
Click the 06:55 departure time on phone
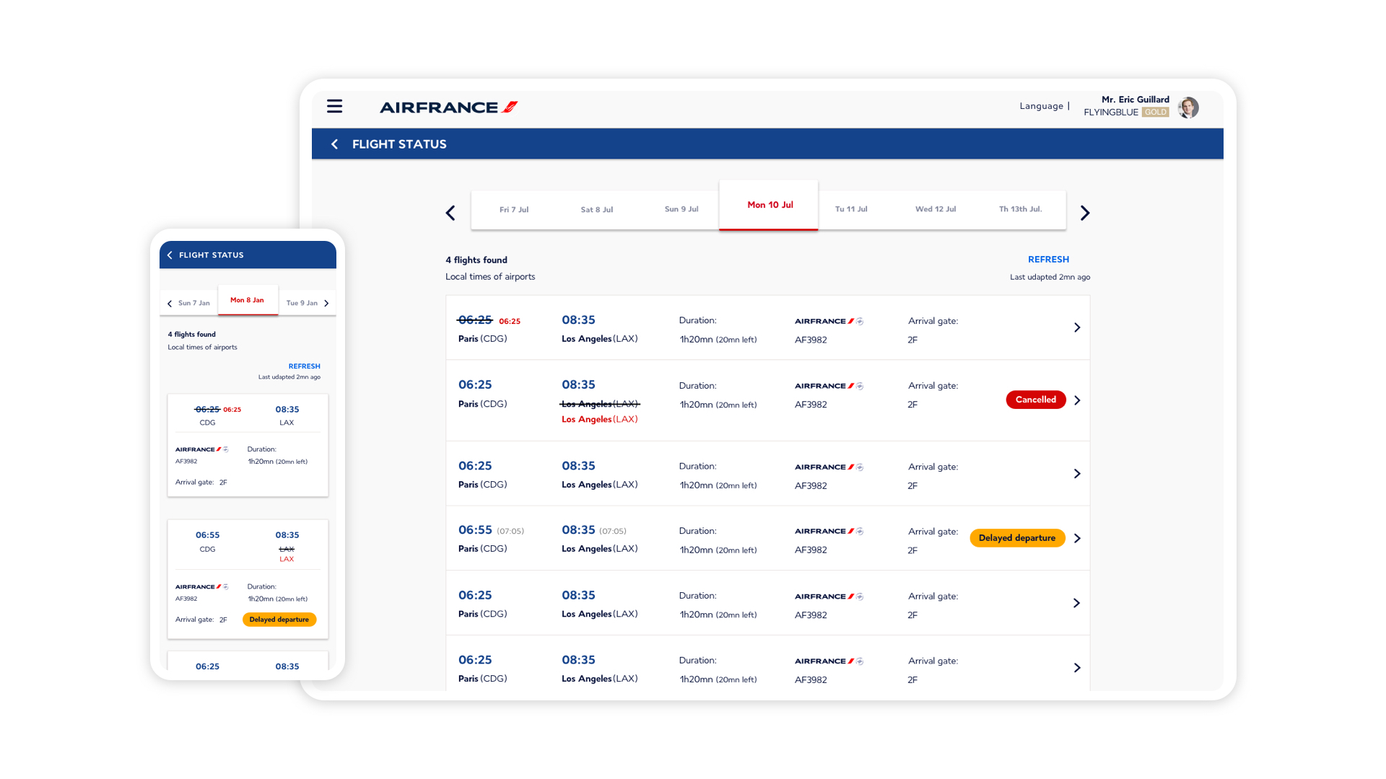(x=207, y=535)
